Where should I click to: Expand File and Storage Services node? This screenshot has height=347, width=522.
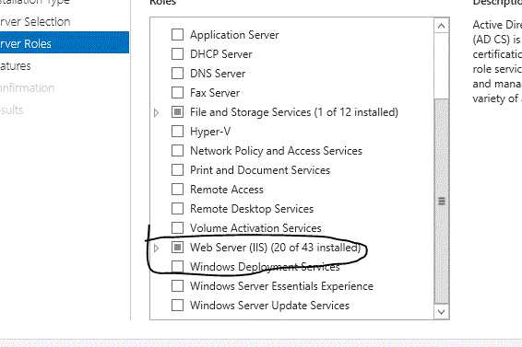[156, 113]
